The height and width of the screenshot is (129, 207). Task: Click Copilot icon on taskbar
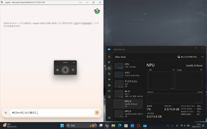click(107, 126)
